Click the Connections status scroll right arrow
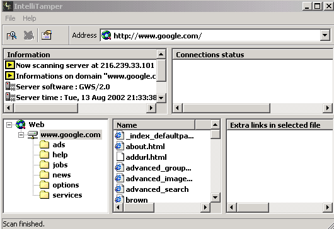 pos(328,108)
